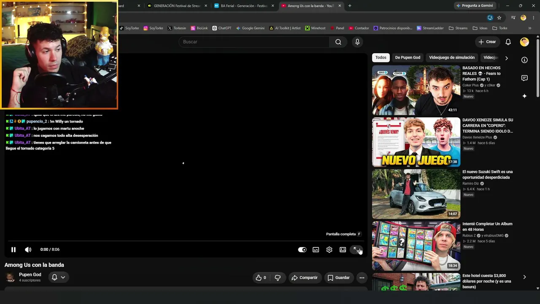Toggle the autoplay switch in the player
Image resolution: width=540 pixels, height=304 pixels.
pos(302,250)
